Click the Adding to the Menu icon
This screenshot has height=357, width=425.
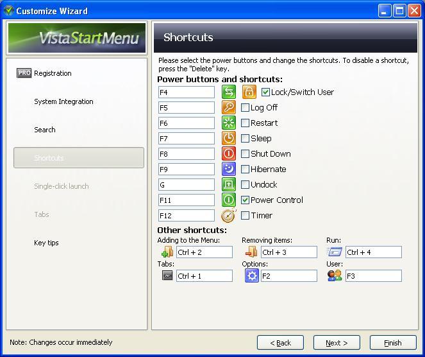tap(167, 252)
